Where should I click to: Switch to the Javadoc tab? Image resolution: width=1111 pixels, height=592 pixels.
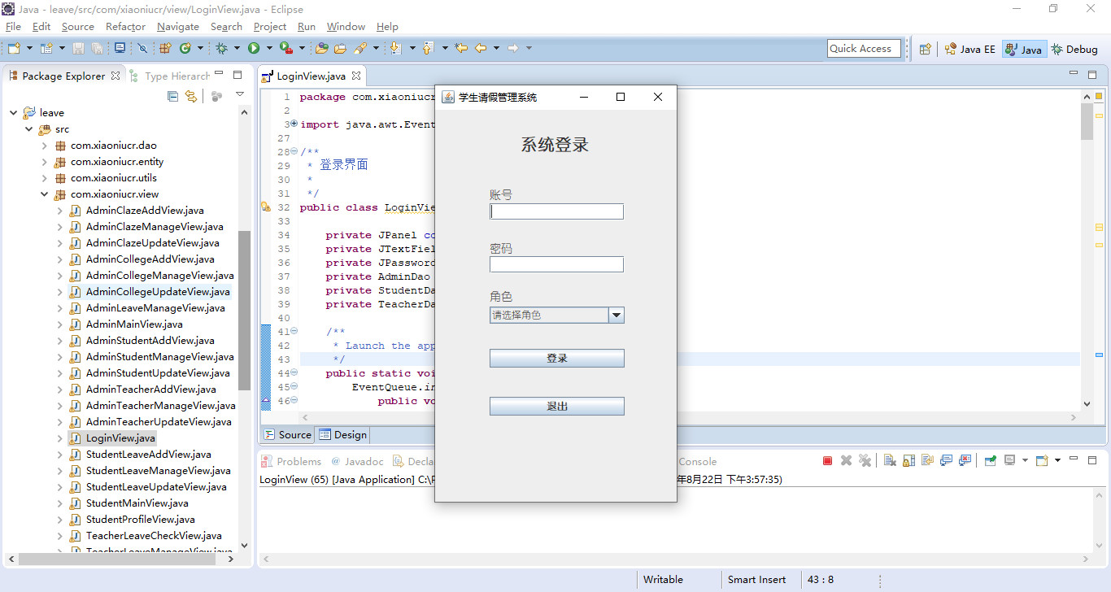point(356,461)
